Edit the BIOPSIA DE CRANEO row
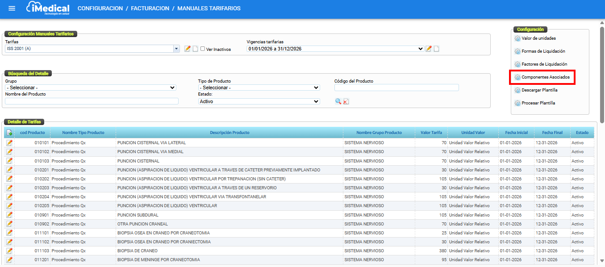The height and width of the screenshot is (267, 605). tap(9, 251)
